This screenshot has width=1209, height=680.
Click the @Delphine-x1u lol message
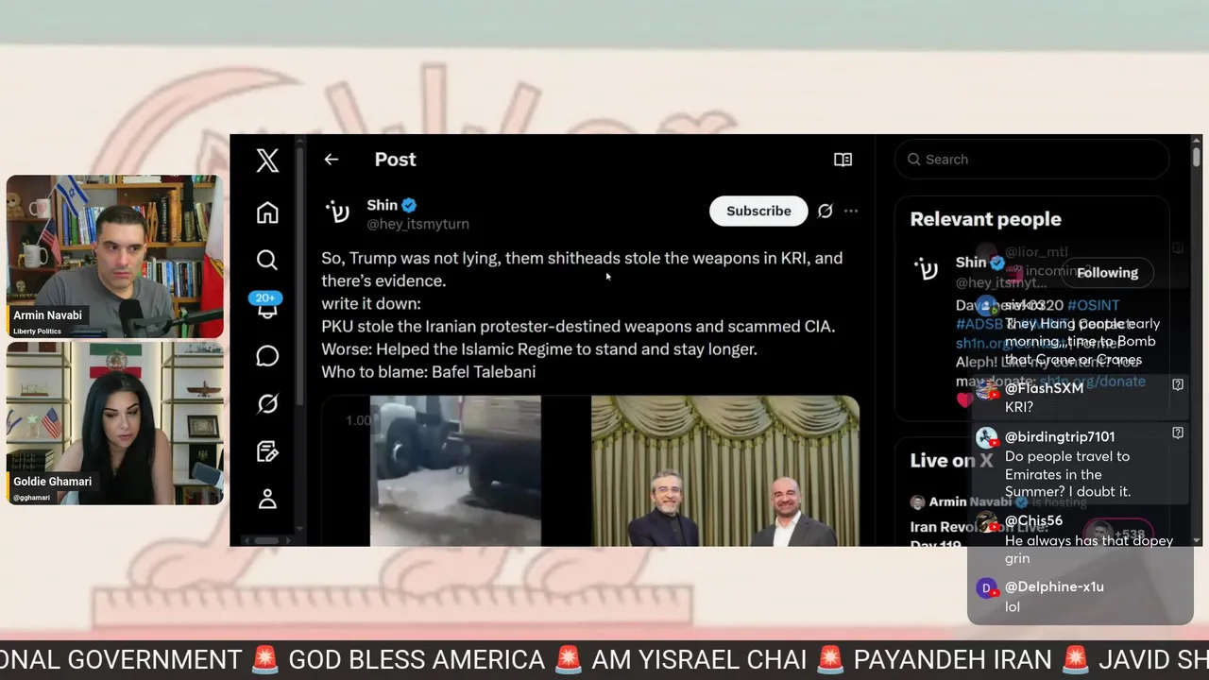coord(1080,597)
